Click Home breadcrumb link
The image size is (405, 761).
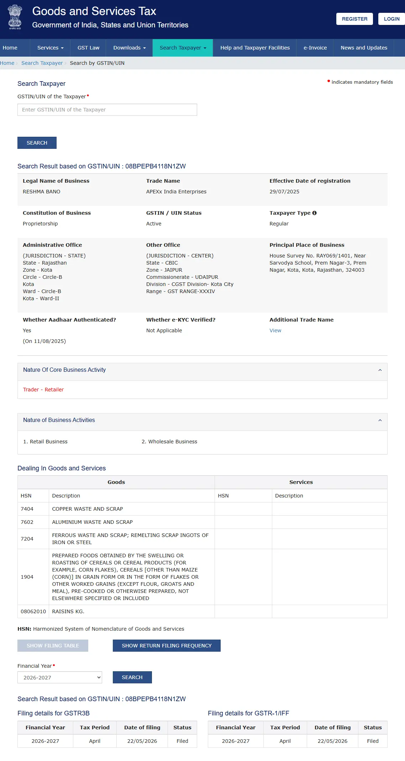(x=7, y=63)
